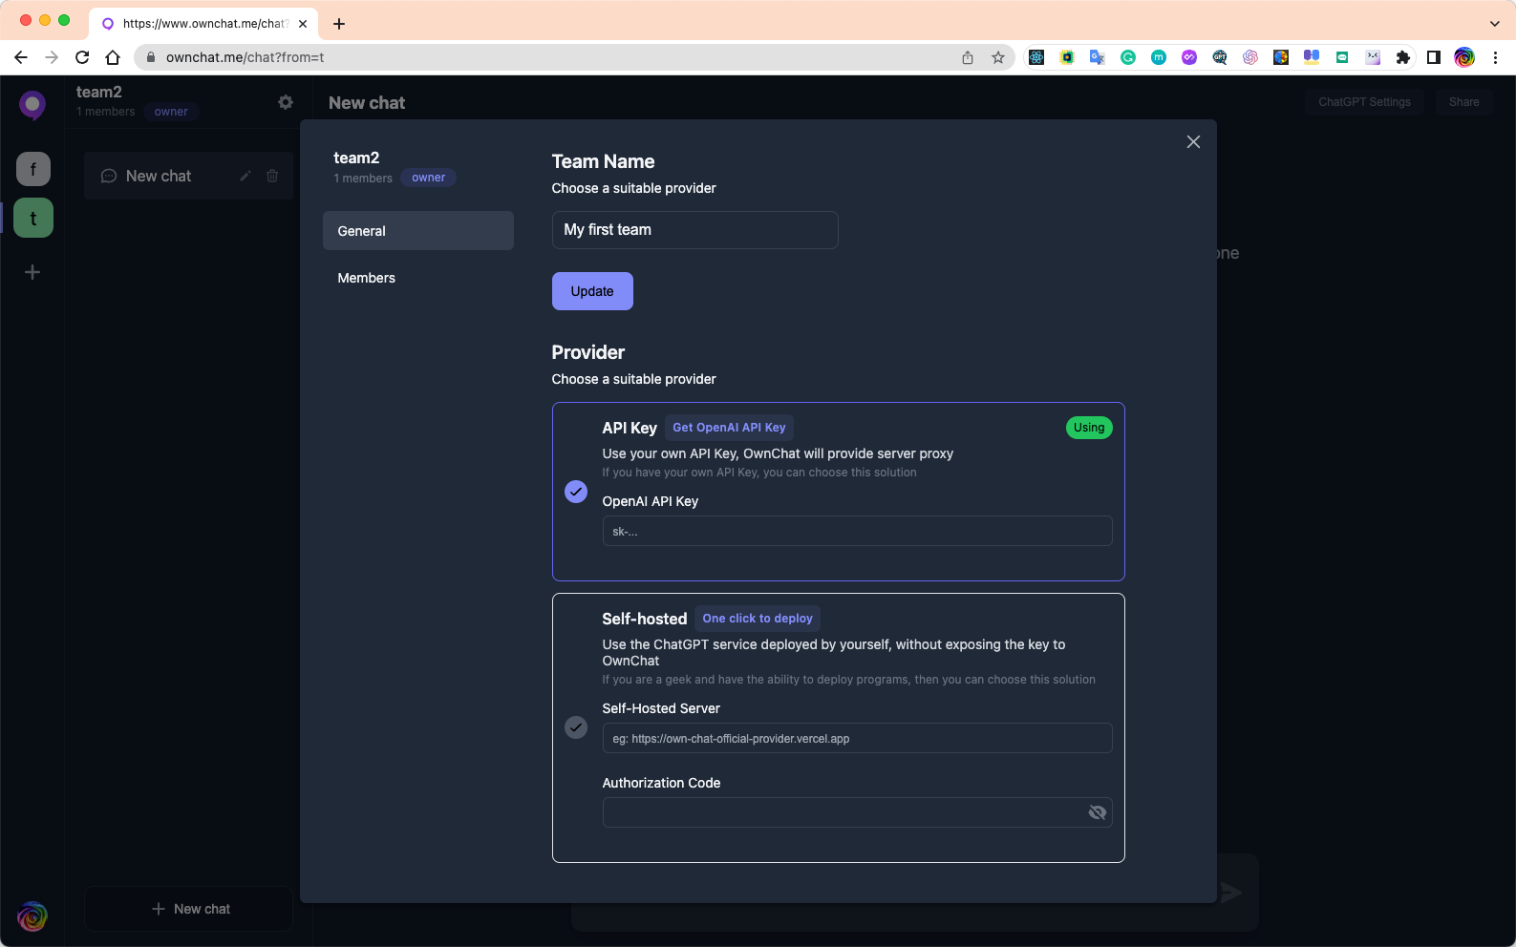Click the OwnChat logo icon

tap(32, 105)
